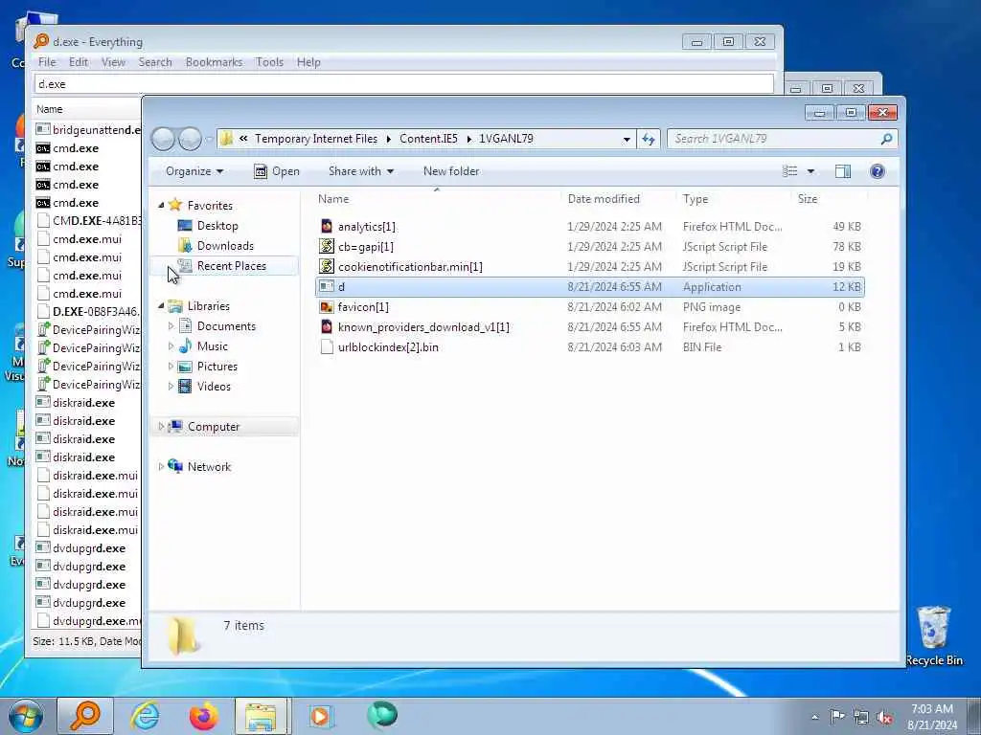Click Windows Explorer taskbar icon
This screenshot has width=981, height=735.
[x=262, y=716]
